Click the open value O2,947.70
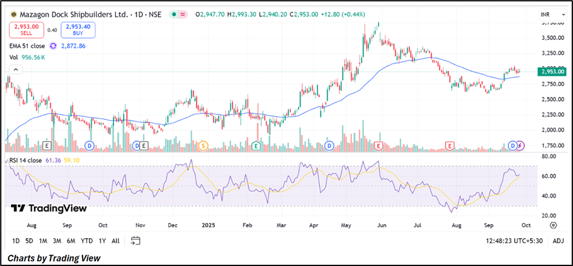This screenshot has width=573, height=266. (210, 15)
